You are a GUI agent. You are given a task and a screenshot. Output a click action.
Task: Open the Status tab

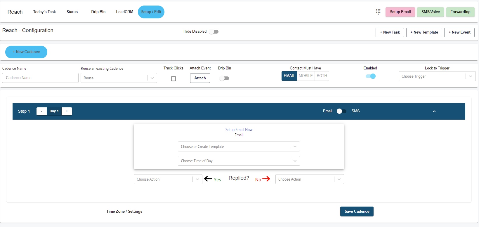pos(72,12)
